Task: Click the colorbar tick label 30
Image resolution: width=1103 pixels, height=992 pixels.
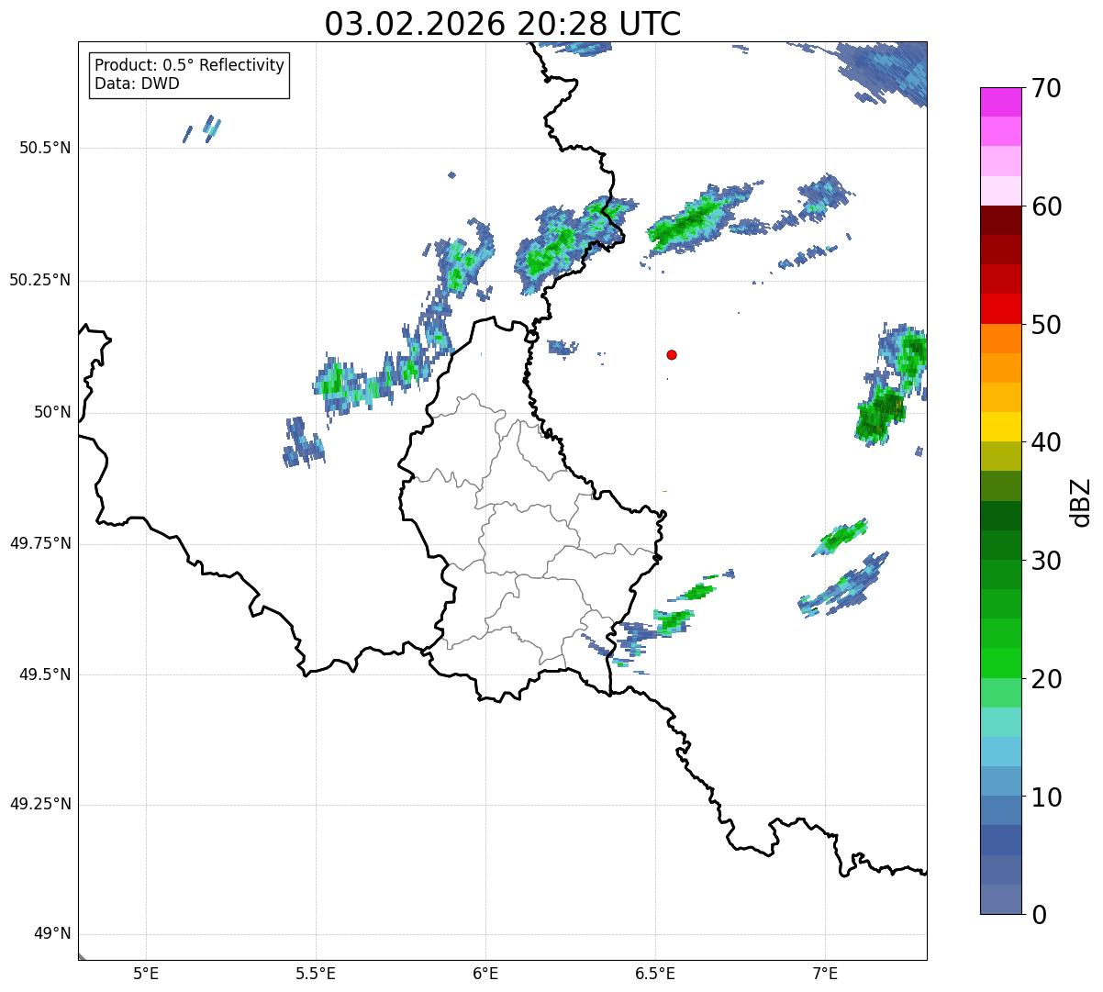Action: pyautogui.click(x=1046, y=561)
